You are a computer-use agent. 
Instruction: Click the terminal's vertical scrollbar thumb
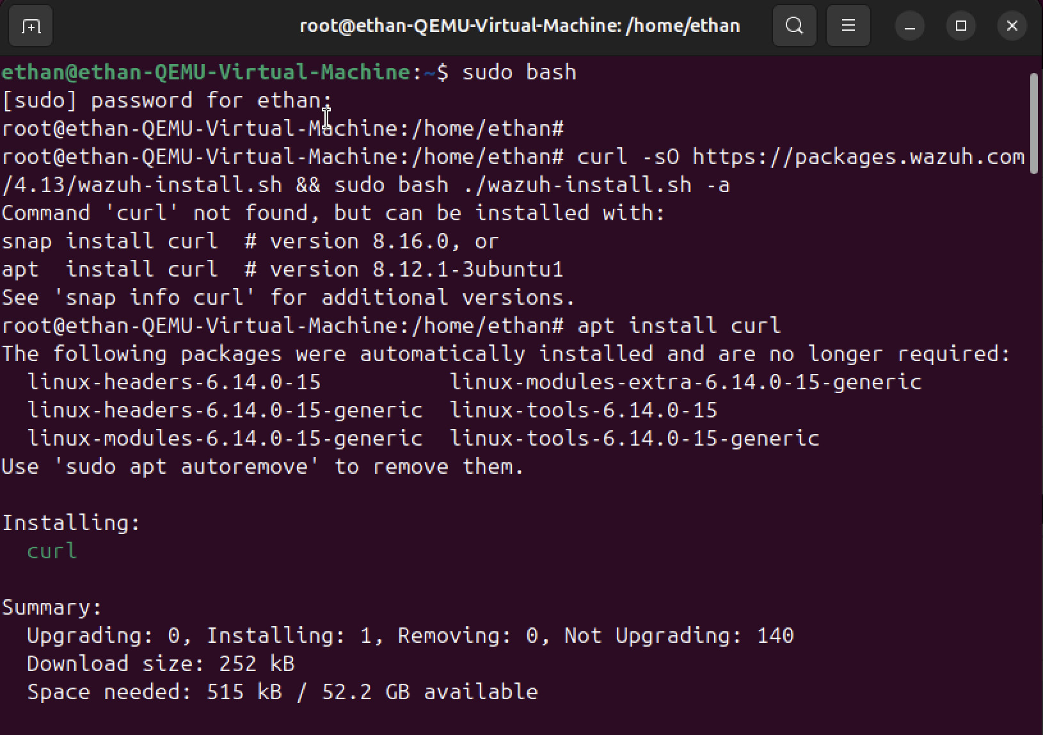coord(1033,123)
